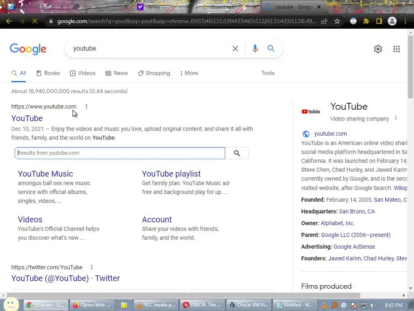Close the youtube - Google tab
The width and height of the screenshot is (414, 311).
point(319,7)
